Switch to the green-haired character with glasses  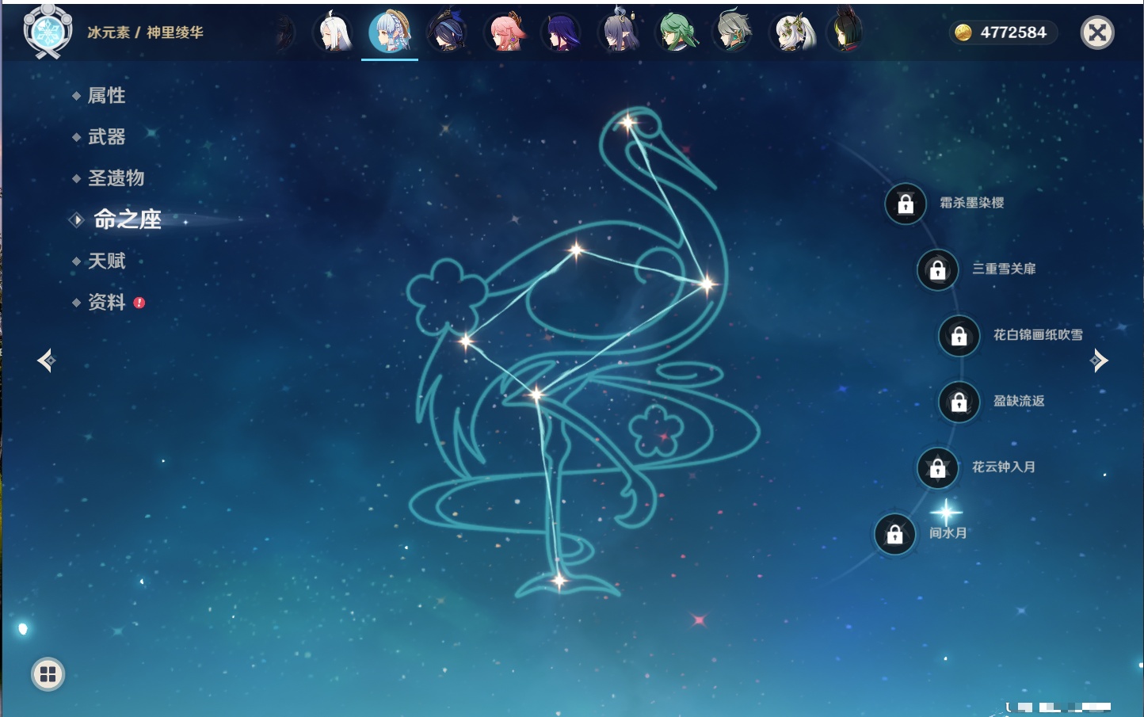677,33
